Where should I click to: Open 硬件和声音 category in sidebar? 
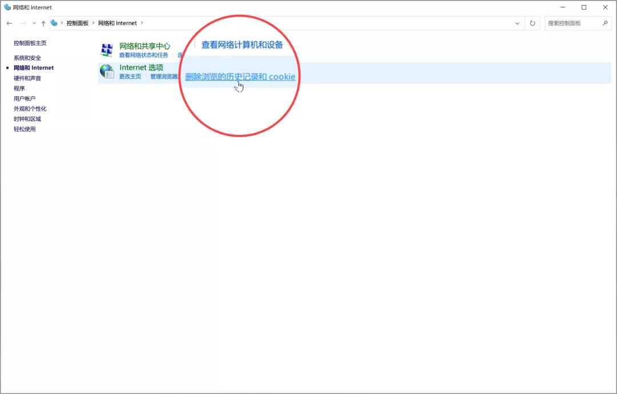[27, 78]
